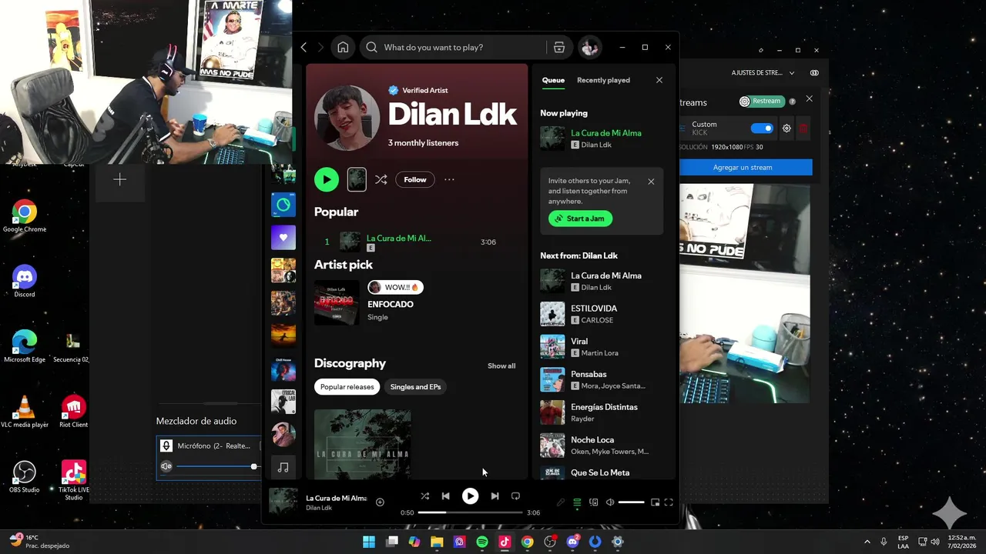Open Discord desktop shortcut
The image size is (986, 554).
25,281
